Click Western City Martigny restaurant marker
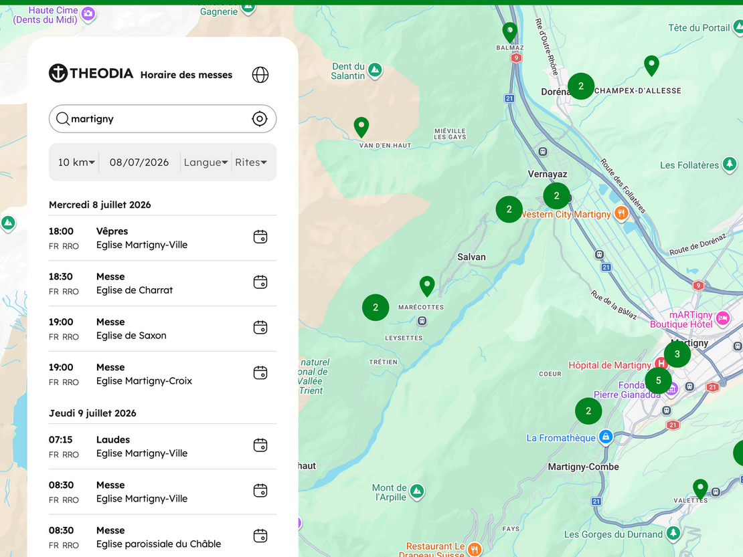This screenshot has width=743, height=557. (621, 213)
